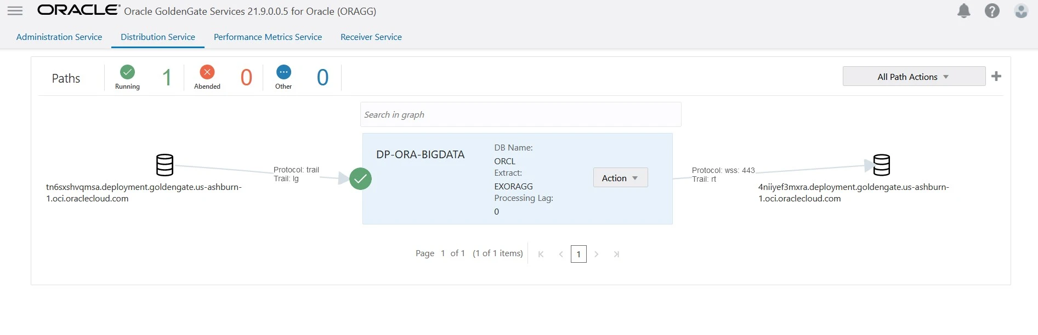Viewport: 1038px width, 335px height.
Task: Select the target database icon
Action: click(881, 165)
